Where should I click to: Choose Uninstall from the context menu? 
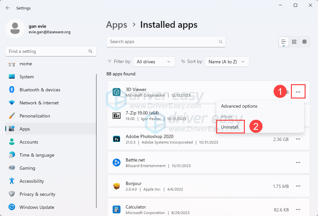[230, 127]
